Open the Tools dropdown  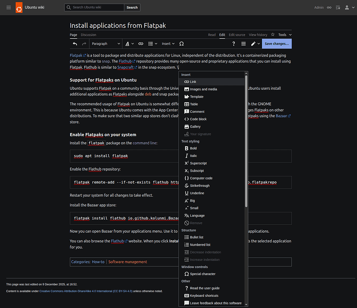tap(283, 34)
